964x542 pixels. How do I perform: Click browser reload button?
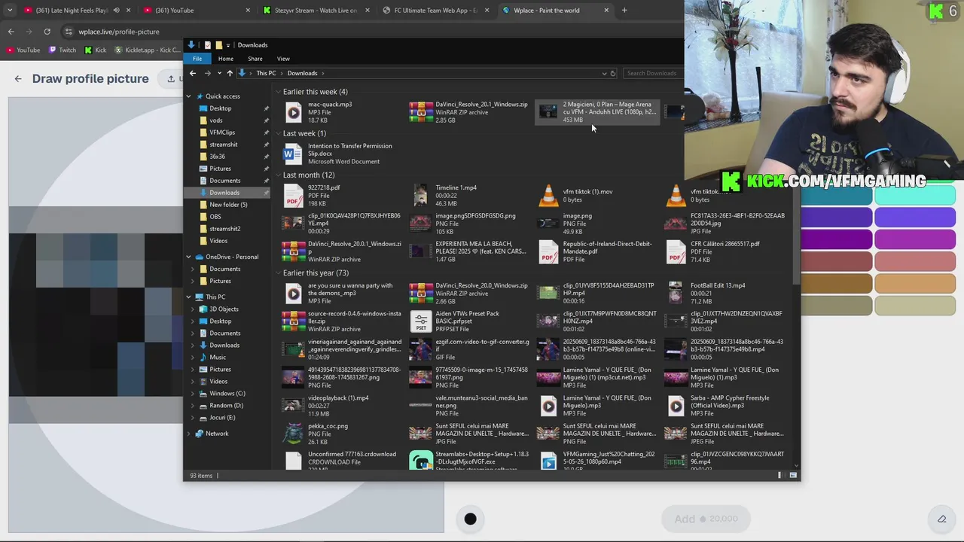point(47,32)
